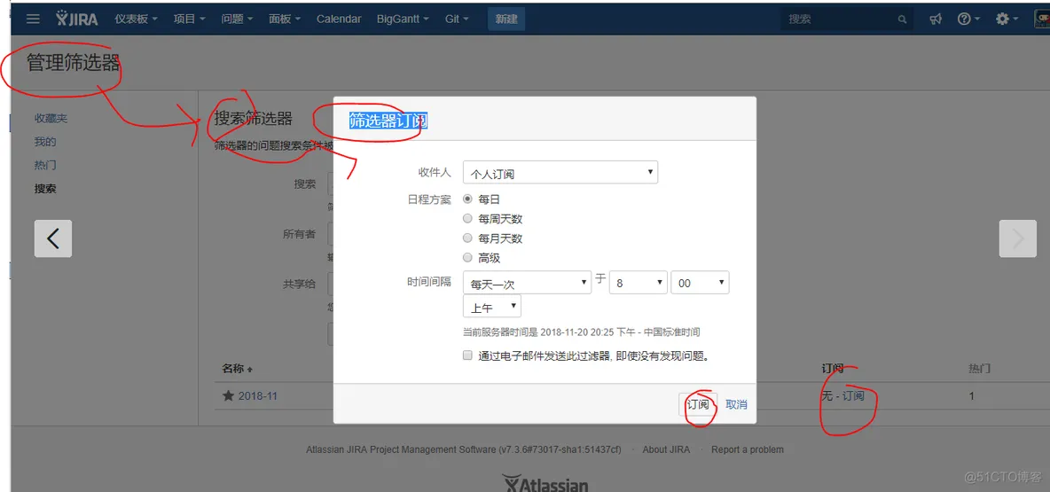Click the Atlassian logo in footer
1050x492 pixels.
point(545,483)
